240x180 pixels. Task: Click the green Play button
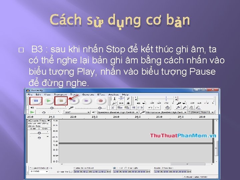tap(49, 101)
